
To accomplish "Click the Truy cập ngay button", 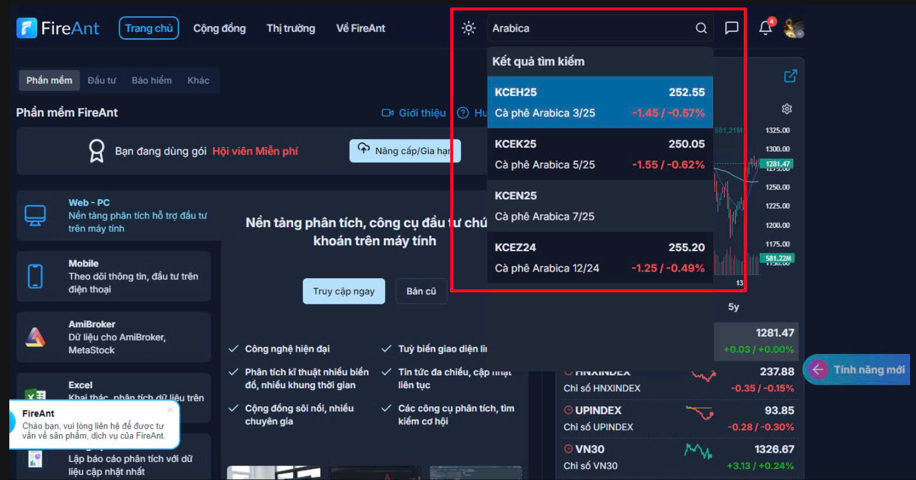I will (344, 291).
